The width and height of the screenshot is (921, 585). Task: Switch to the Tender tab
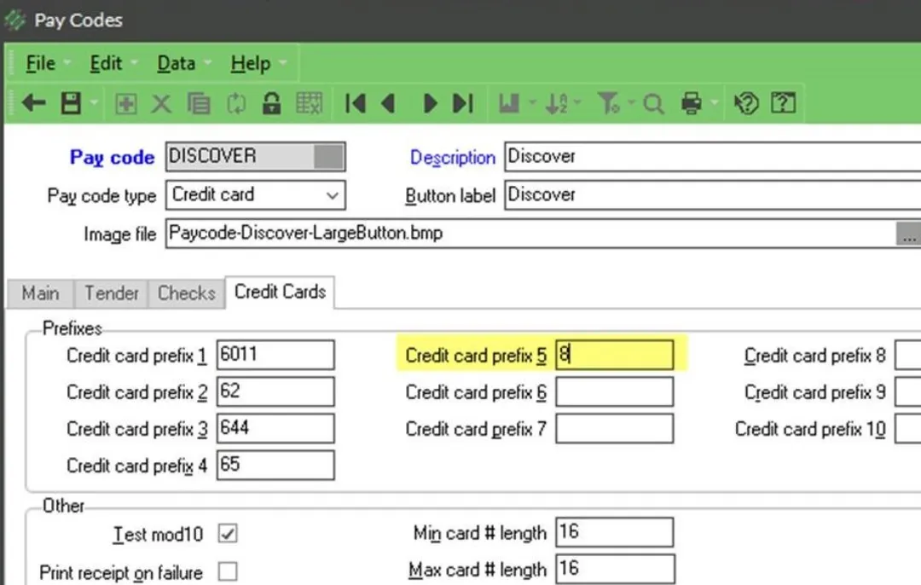111,293
